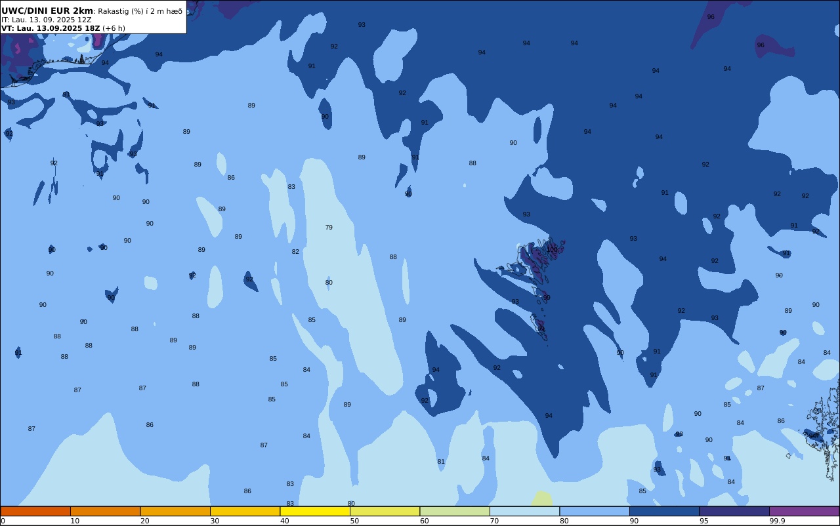
Task: Click the '50' legend tick label
Action: [x=354, y=521]
